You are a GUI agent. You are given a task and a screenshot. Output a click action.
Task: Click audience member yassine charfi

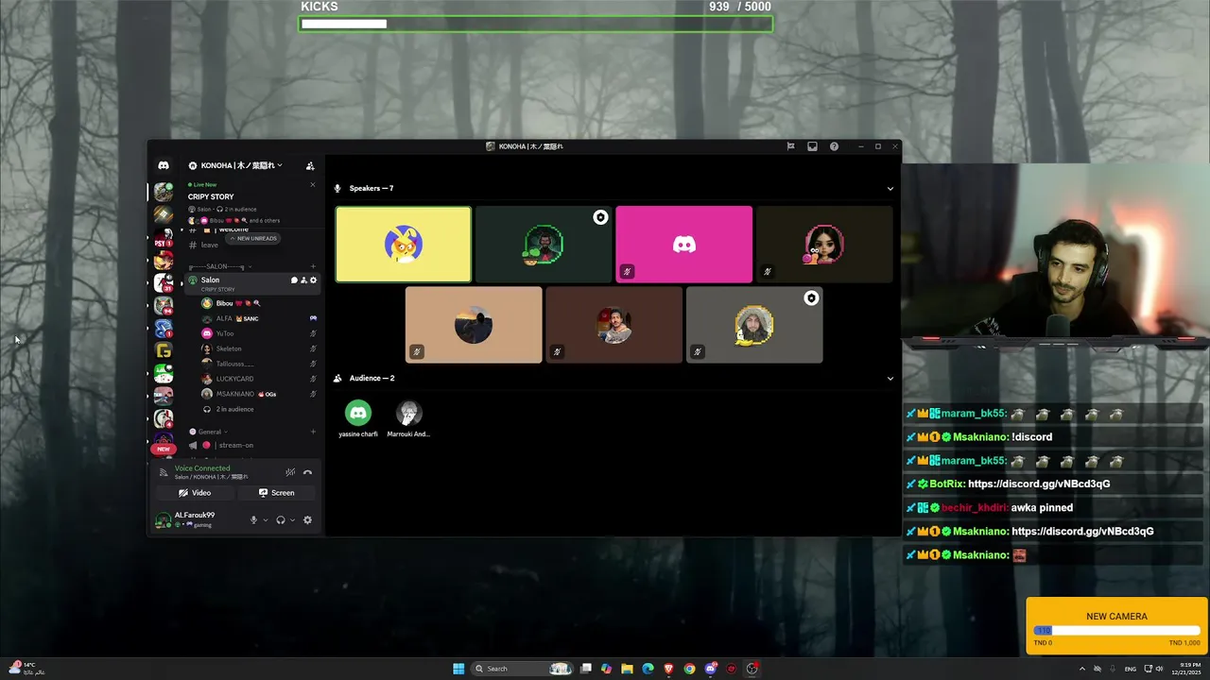357,419
